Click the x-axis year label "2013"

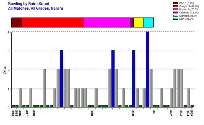[13, 112]
